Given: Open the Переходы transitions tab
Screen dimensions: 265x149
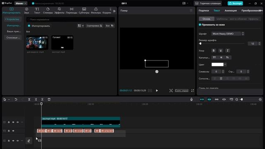Looking at the screenshot, I should coord(72,11).
